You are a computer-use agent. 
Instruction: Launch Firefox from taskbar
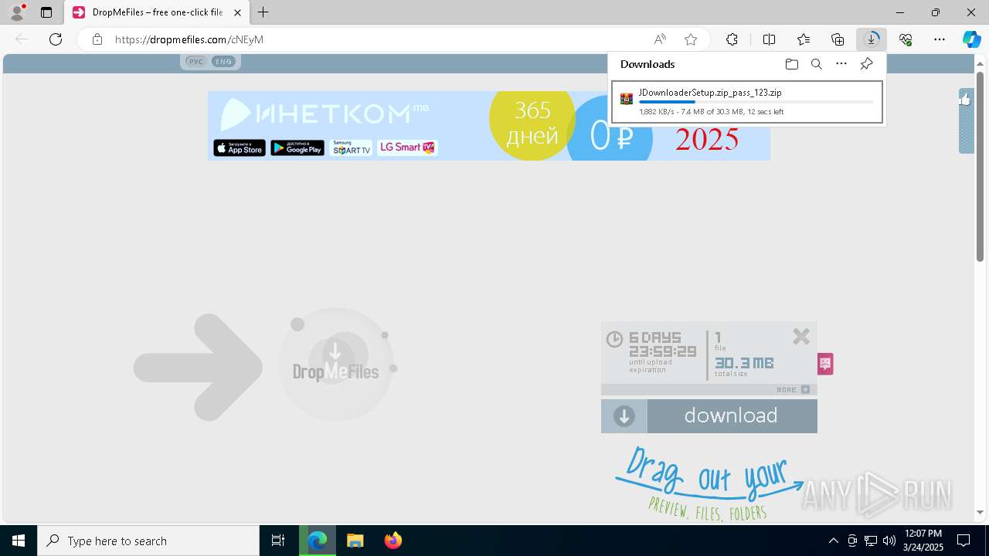(393, 541)
